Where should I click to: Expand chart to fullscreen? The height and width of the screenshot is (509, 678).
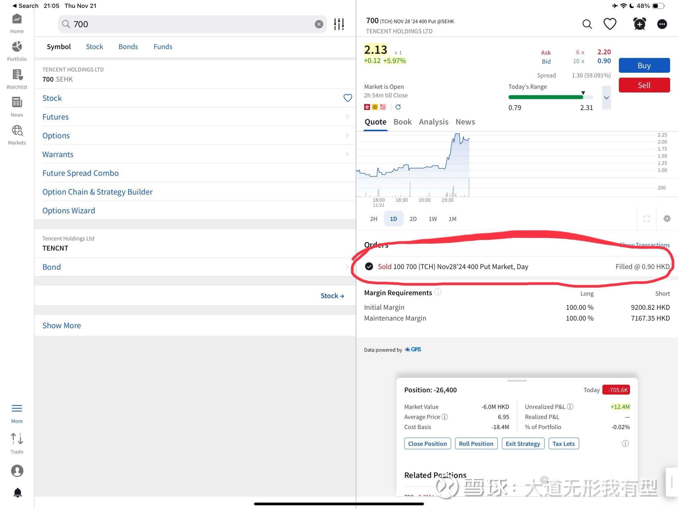click(x=646, y=219)
